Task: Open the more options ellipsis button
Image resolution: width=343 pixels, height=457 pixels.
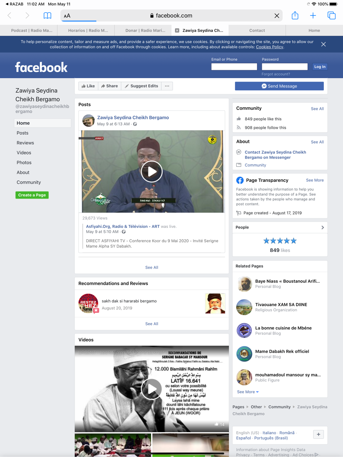Action: click(x=167, y=86)
